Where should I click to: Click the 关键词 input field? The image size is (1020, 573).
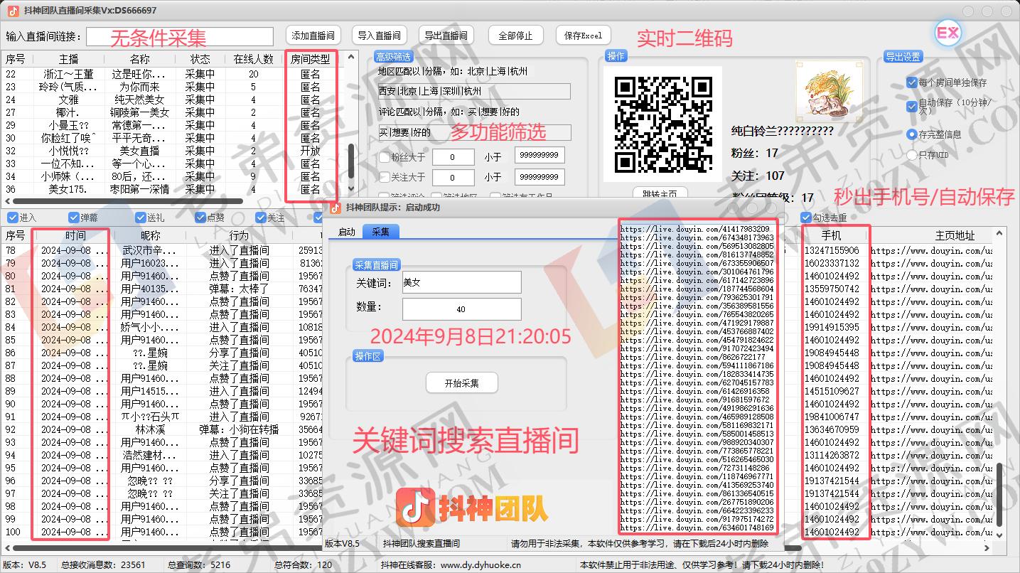461,282
